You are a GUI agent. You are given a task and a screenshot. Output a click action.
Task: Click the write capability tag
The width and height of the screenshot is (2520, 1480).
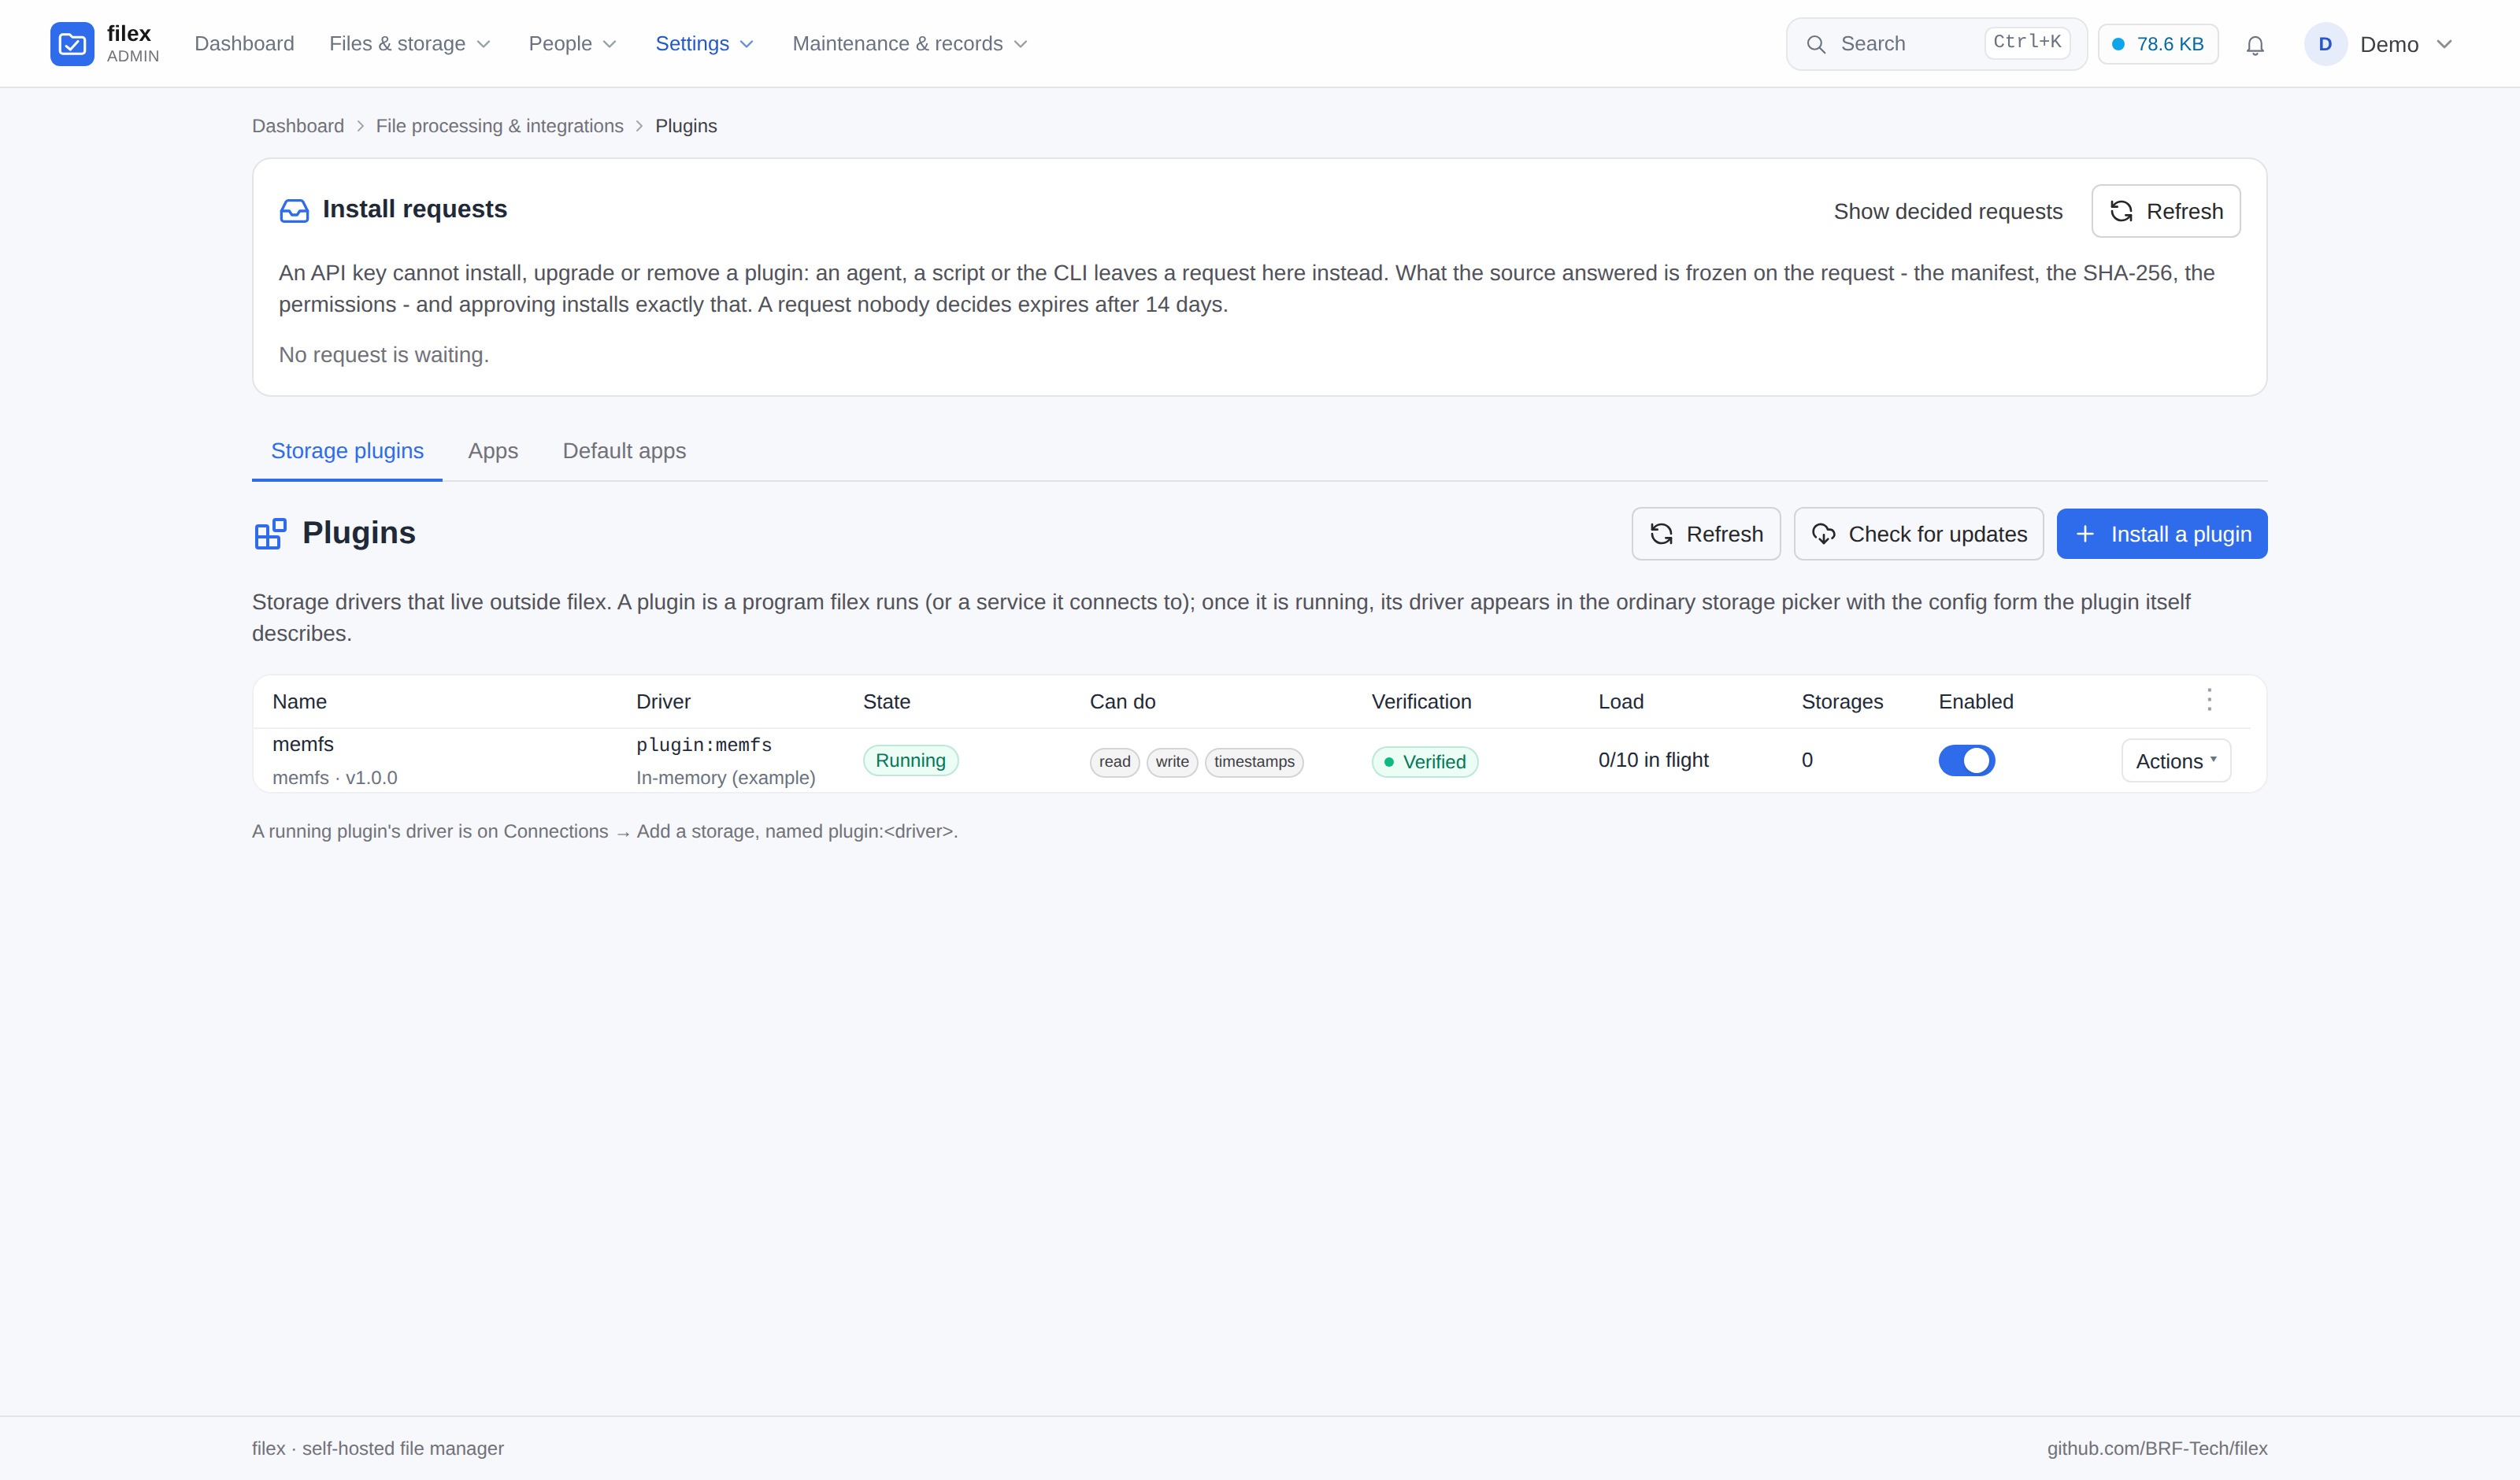click(x=1172, y=762)
